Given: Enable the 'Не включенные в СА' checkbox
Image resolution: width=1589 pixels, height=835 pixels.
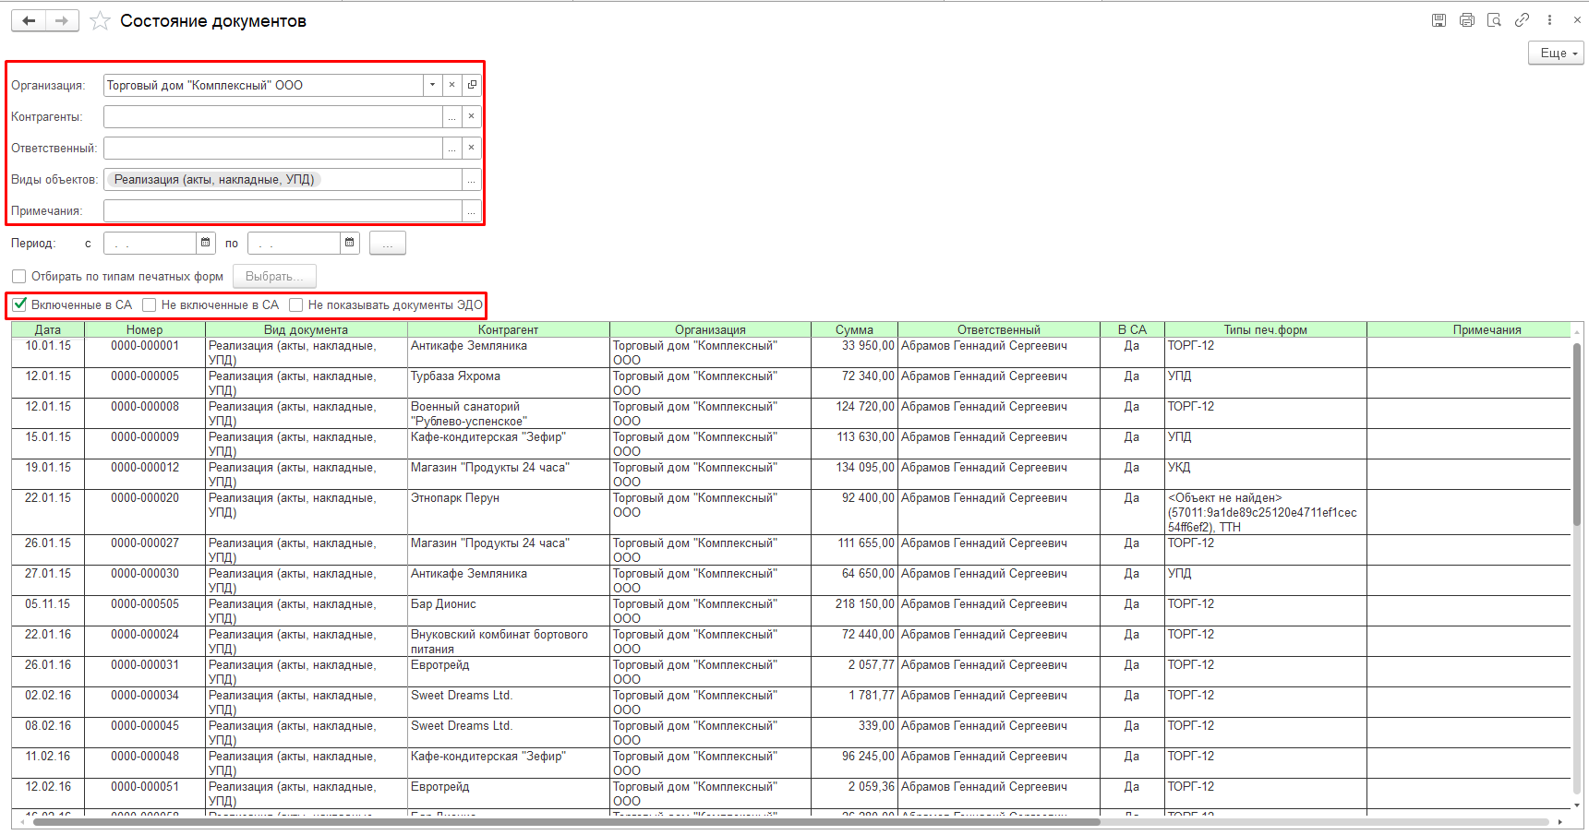Looking at the screenshot, I should (x=150, y=304).
